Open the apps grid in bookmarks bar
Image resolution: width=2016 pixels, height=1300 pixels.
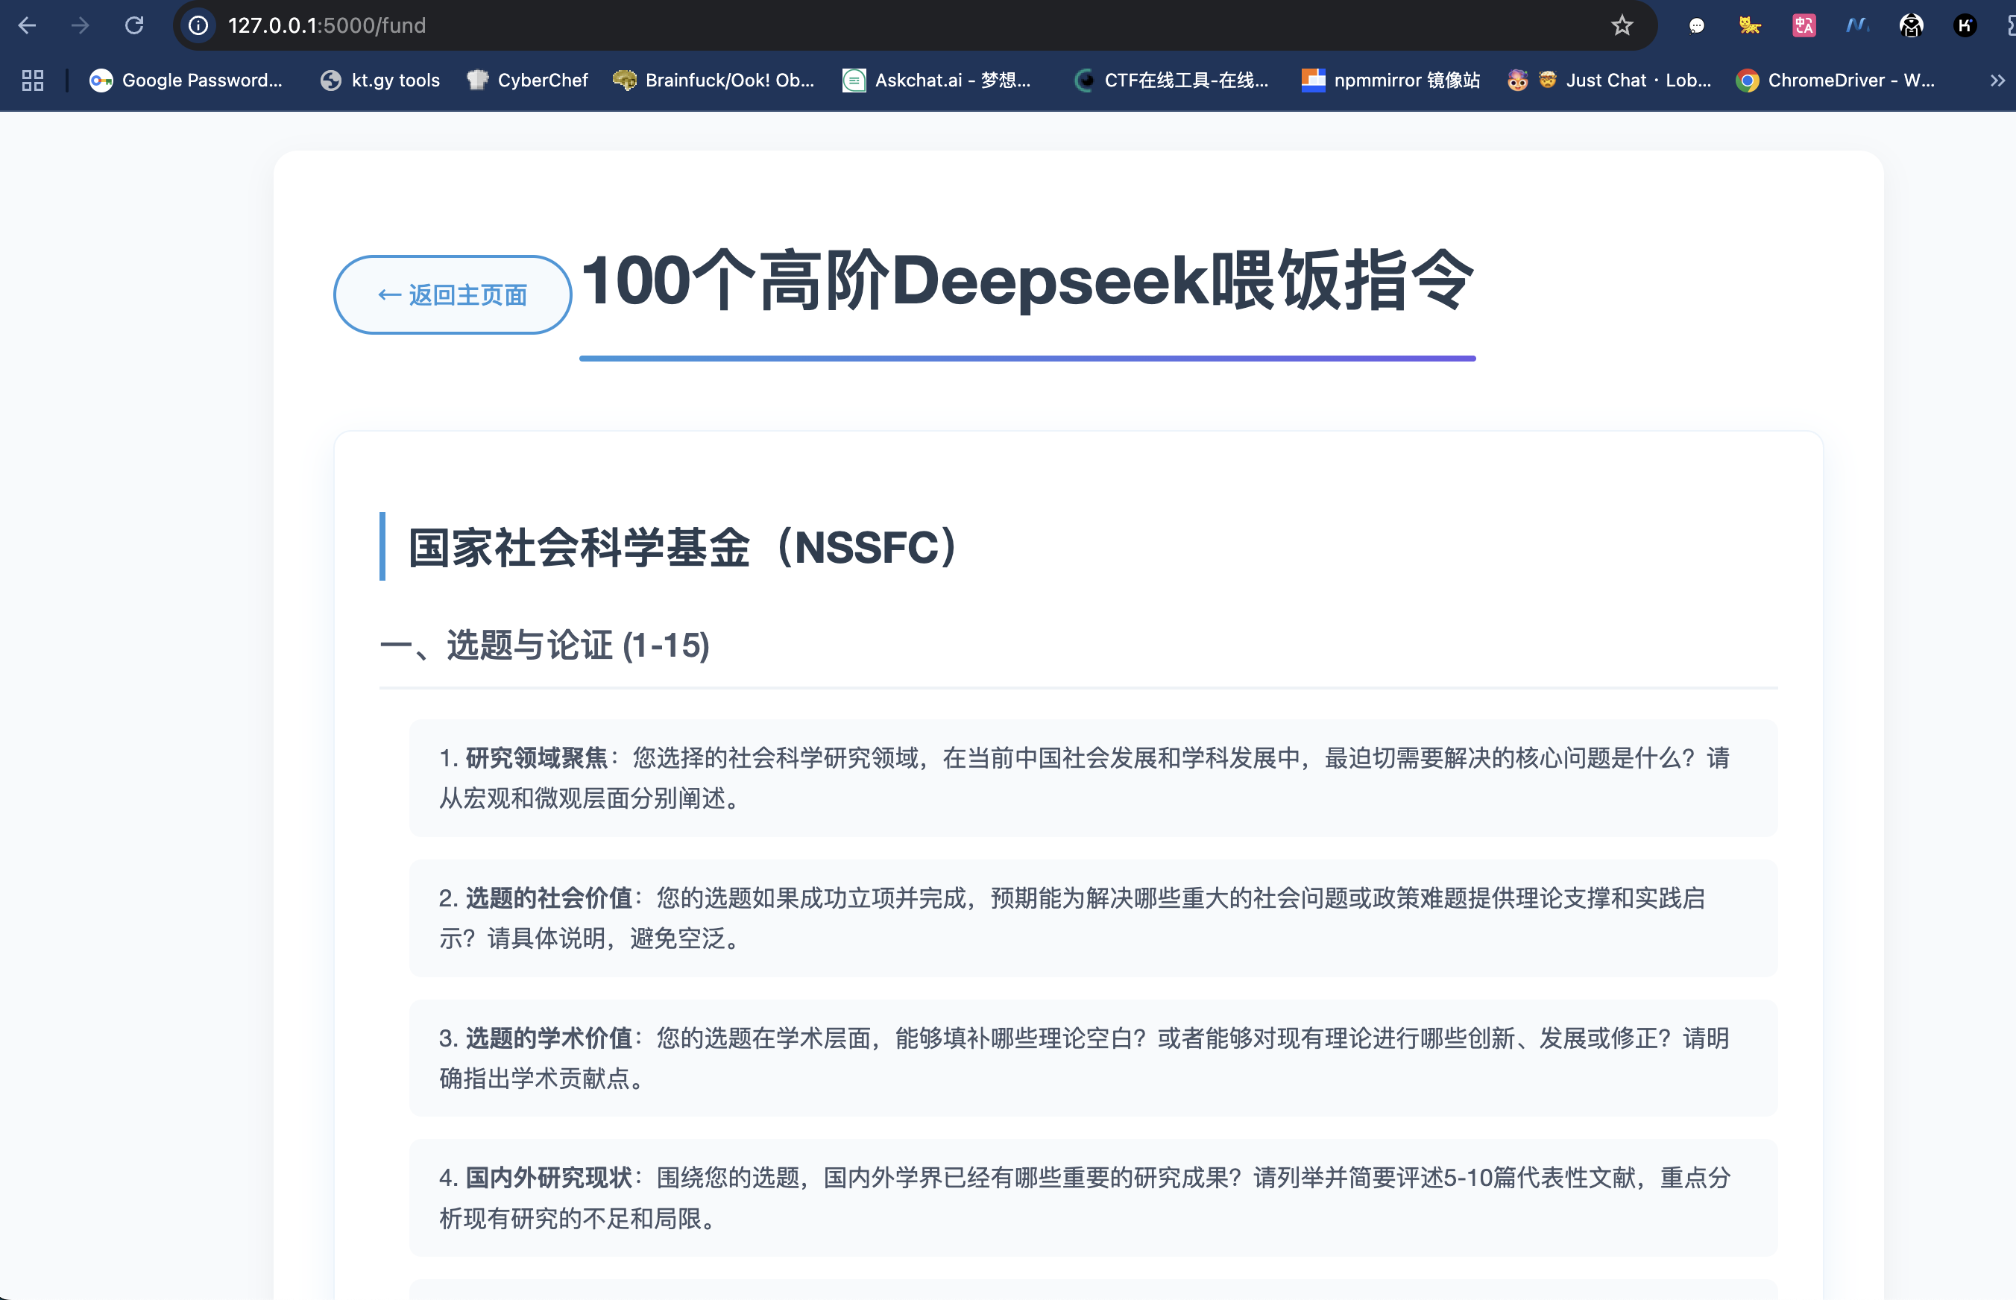point(33,81)
